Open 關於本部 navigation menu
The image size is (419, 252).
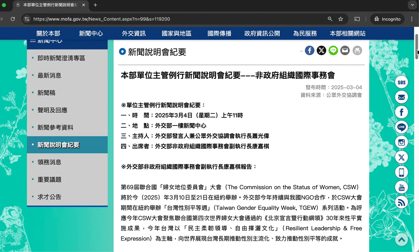48,33
